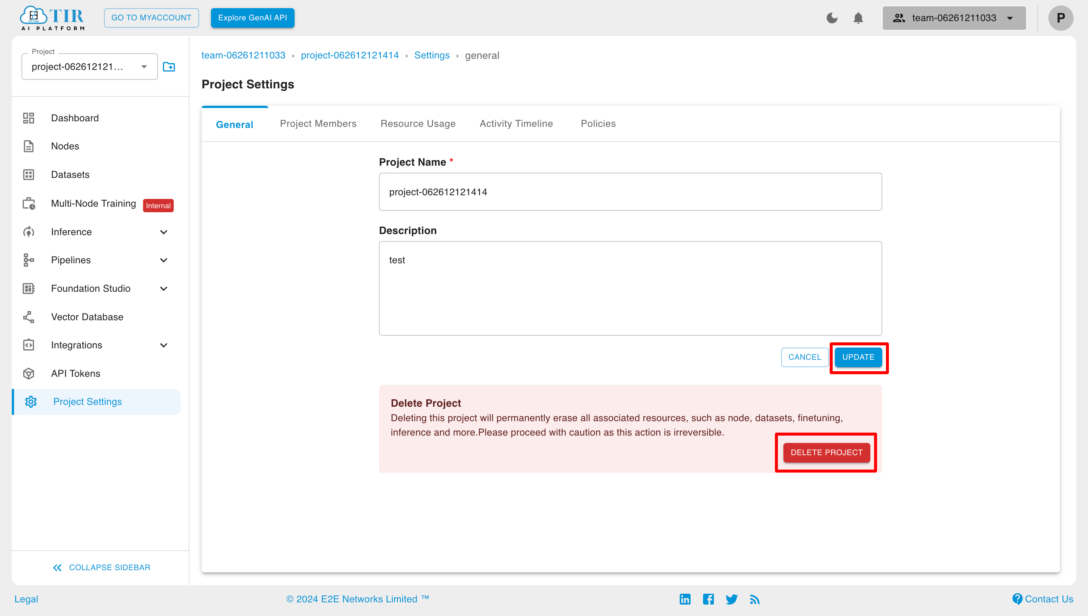
Task: Click the collapse sidebar double-chevron icon
Action: click(x=58, y=568)
